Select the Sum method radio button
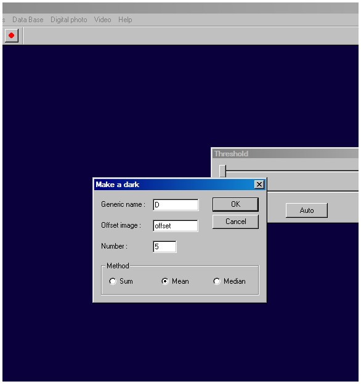Viewport: 361px width, 384px height. pos(113,281)
